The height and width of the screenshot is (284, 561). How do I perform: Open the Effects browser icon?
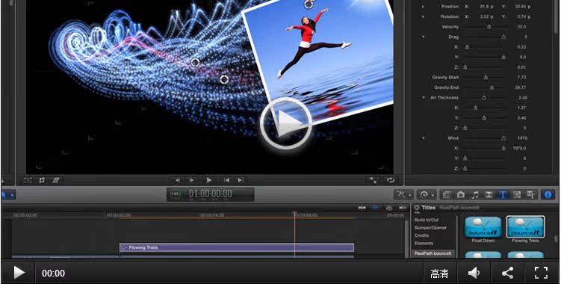click(446, 194)
